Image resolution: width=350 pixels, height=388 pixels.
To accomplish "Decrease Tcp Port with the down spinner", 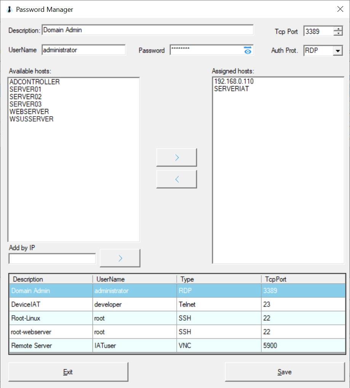I will point(338,34).
